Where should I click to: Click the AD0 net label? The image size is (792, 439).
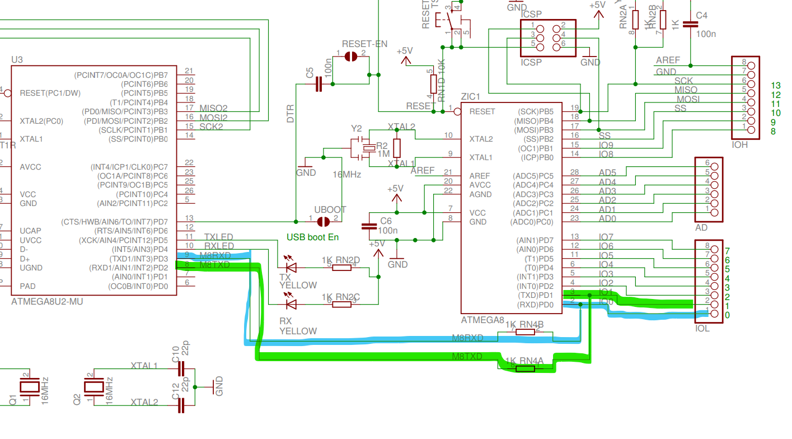(607, 218)
